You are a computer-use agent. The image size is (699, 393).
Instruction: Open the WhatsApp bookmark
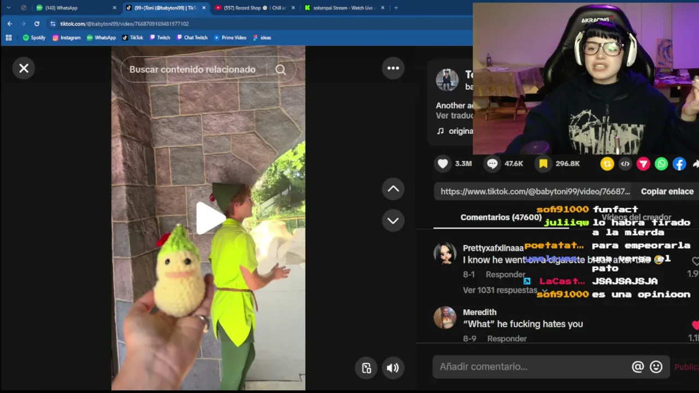(101, 38)
